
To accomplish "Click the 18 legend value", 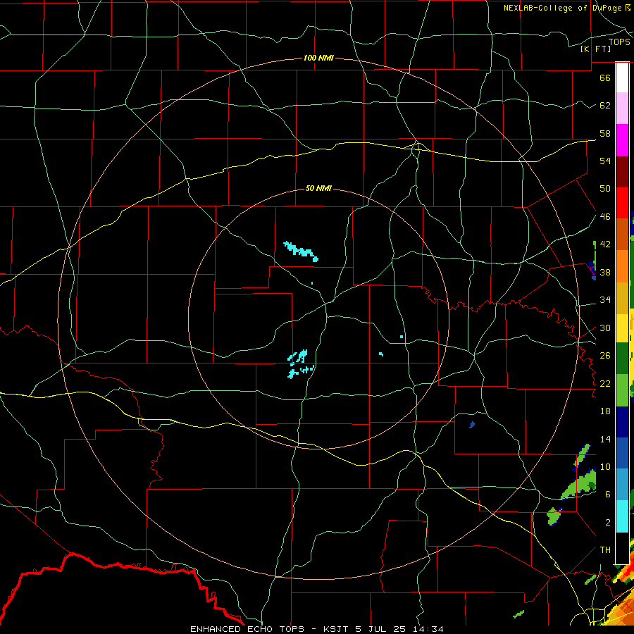I will [x=605, y=411].
